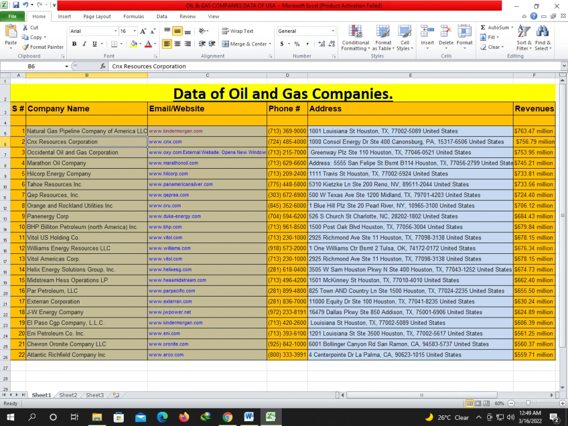Screen dimensions: 568x426
Task: Click the Format Painter brush
Action: point(26,47)
